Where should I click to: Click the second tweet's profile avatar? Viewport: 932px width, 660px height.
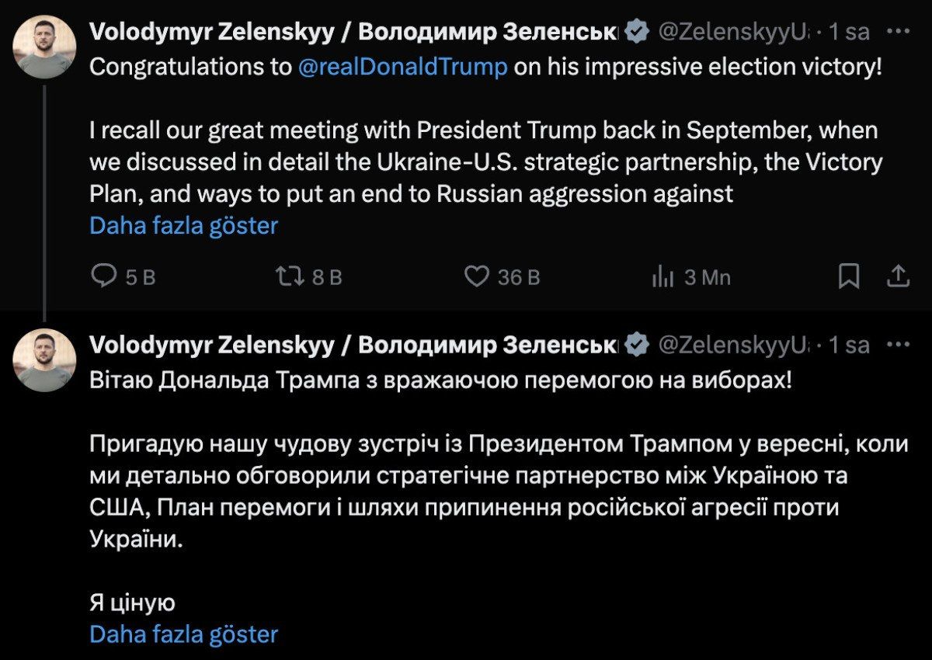click(45, 360)
